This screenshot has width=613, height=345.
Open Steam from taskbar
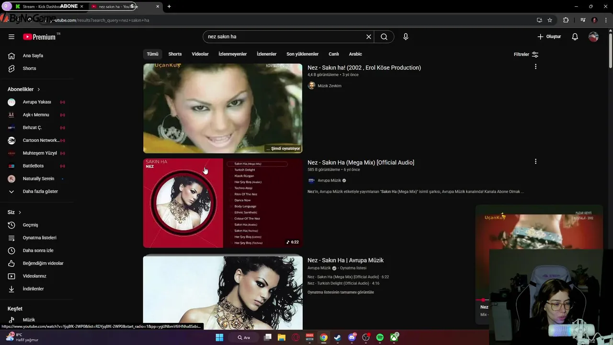(x=338, y=337)
